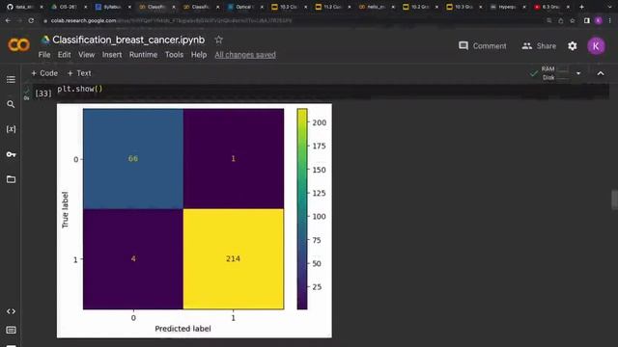618x347 pixels.
Task: Reload the Colab page
Action: coord(31,20)
